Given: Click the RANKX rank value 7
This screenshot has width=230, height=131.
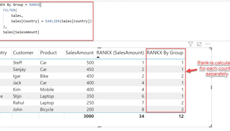Looking at the screenshot, I should click(143, 103).
